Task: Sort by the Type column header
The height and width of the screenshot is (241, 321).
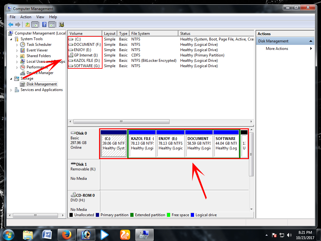Action: coord(123,33)
